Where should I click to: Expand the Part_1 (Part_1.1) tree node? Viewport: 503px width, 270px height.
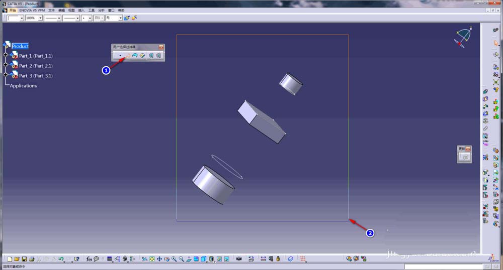pyautogui.click(x=6, y=55)
